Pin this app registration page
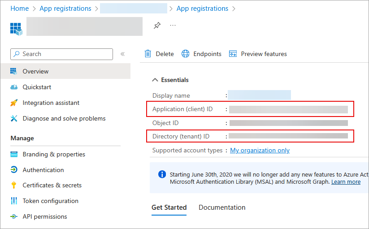369x229 pixels. 157,25
